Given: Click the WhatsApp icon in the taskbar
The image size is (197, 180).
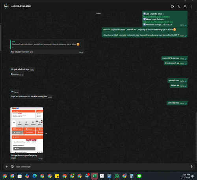Looking at the screenshot, I should pos(117,176).
